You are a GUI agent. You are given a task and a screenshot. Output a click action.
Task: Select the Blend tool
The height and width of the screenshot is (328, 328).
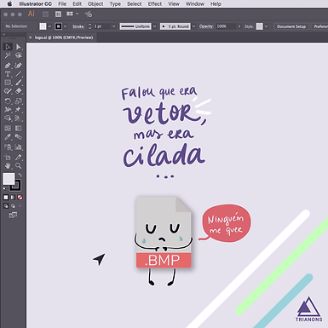pyautogui.click(x=19, y=137)
